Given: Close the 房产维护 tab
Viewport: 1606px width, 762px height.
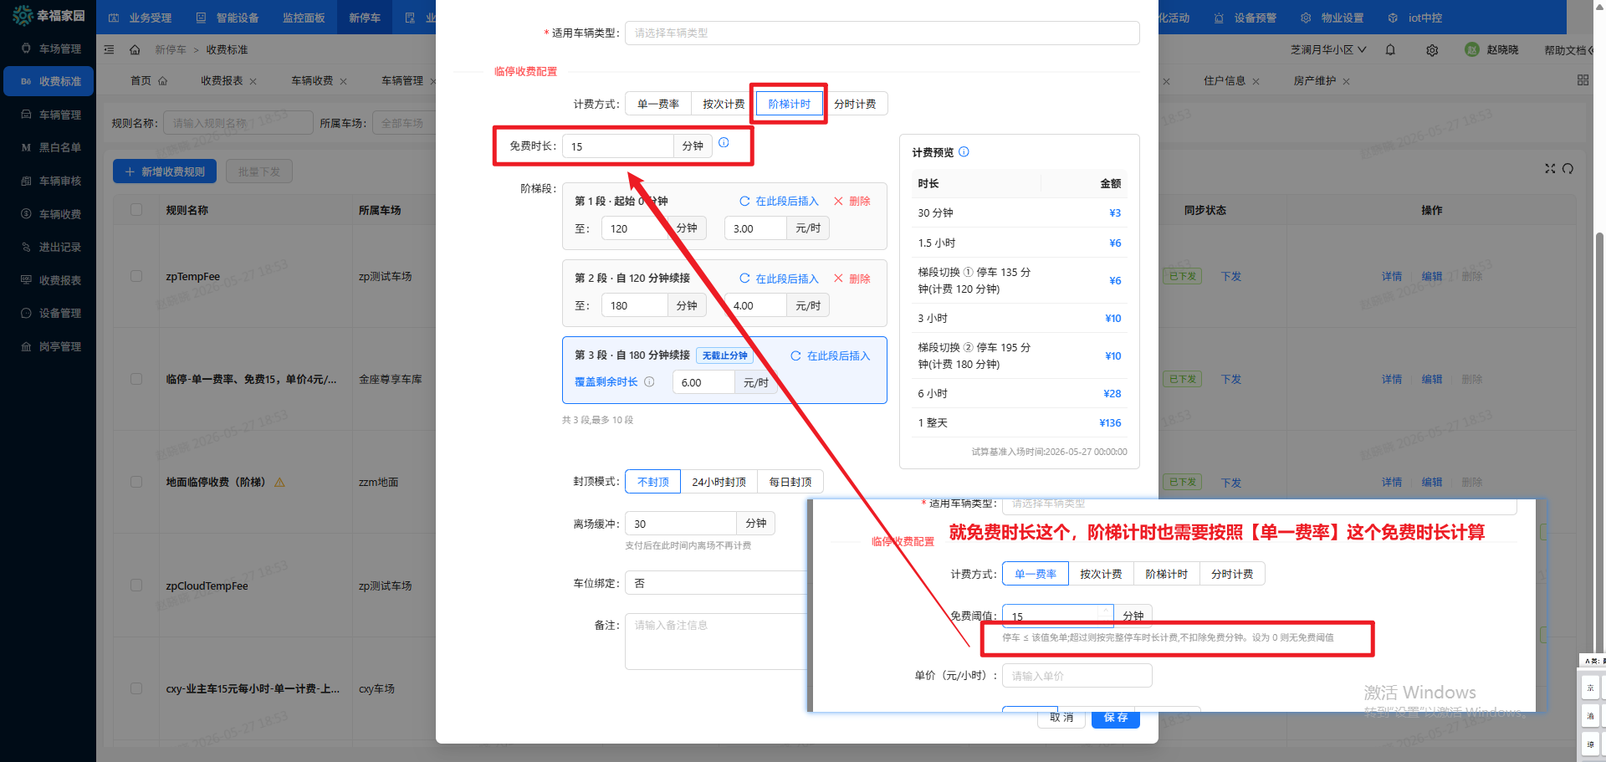Looking at the screenshot, I should (x=1346, y=81).
